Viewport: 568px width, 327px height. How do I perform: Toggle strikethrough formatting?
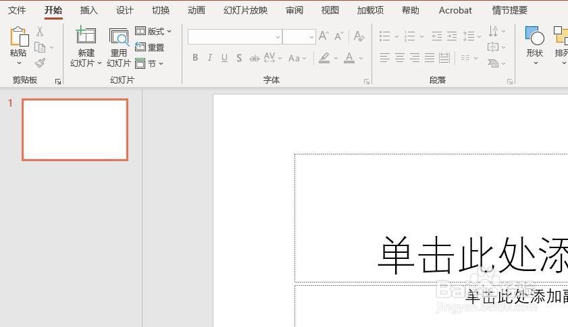tap(255, 58)
